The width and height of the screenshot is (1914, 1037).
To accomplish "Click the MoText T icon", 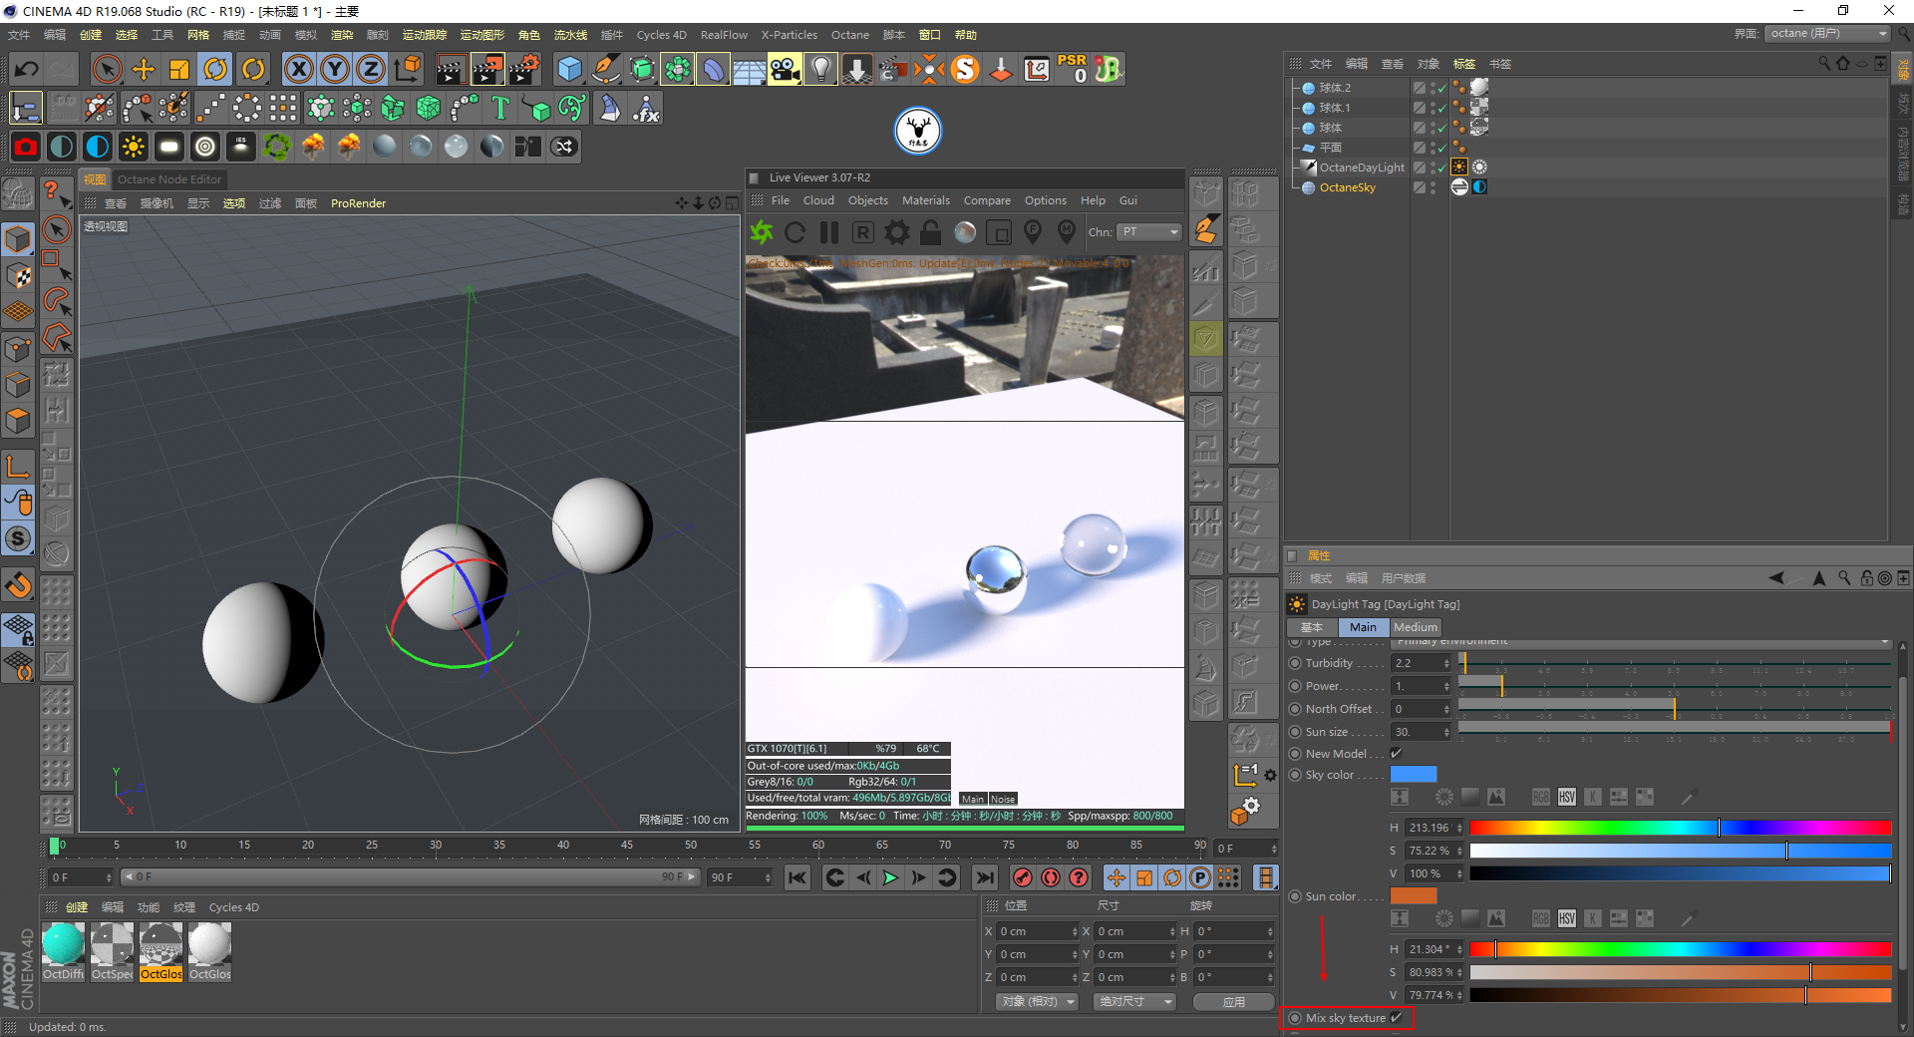I will pyautogui.click(x=500, y=108).
